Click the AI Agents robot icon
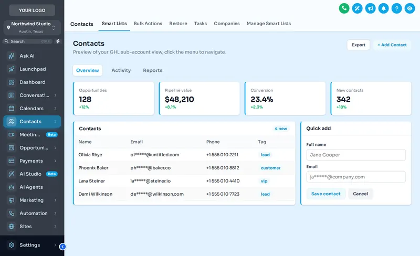Image resolution: width=420 pixels, height=256 pixels. click(11, 187)
